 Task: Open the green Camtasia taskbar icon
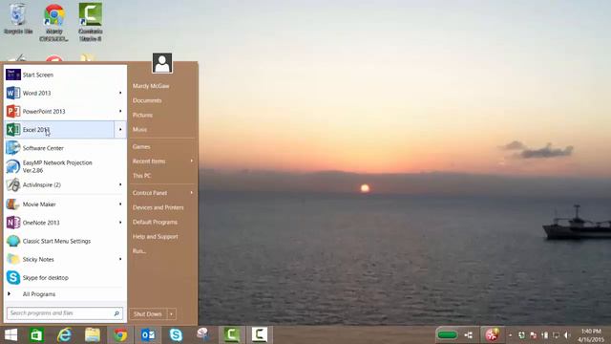click(x=231, y=335)
